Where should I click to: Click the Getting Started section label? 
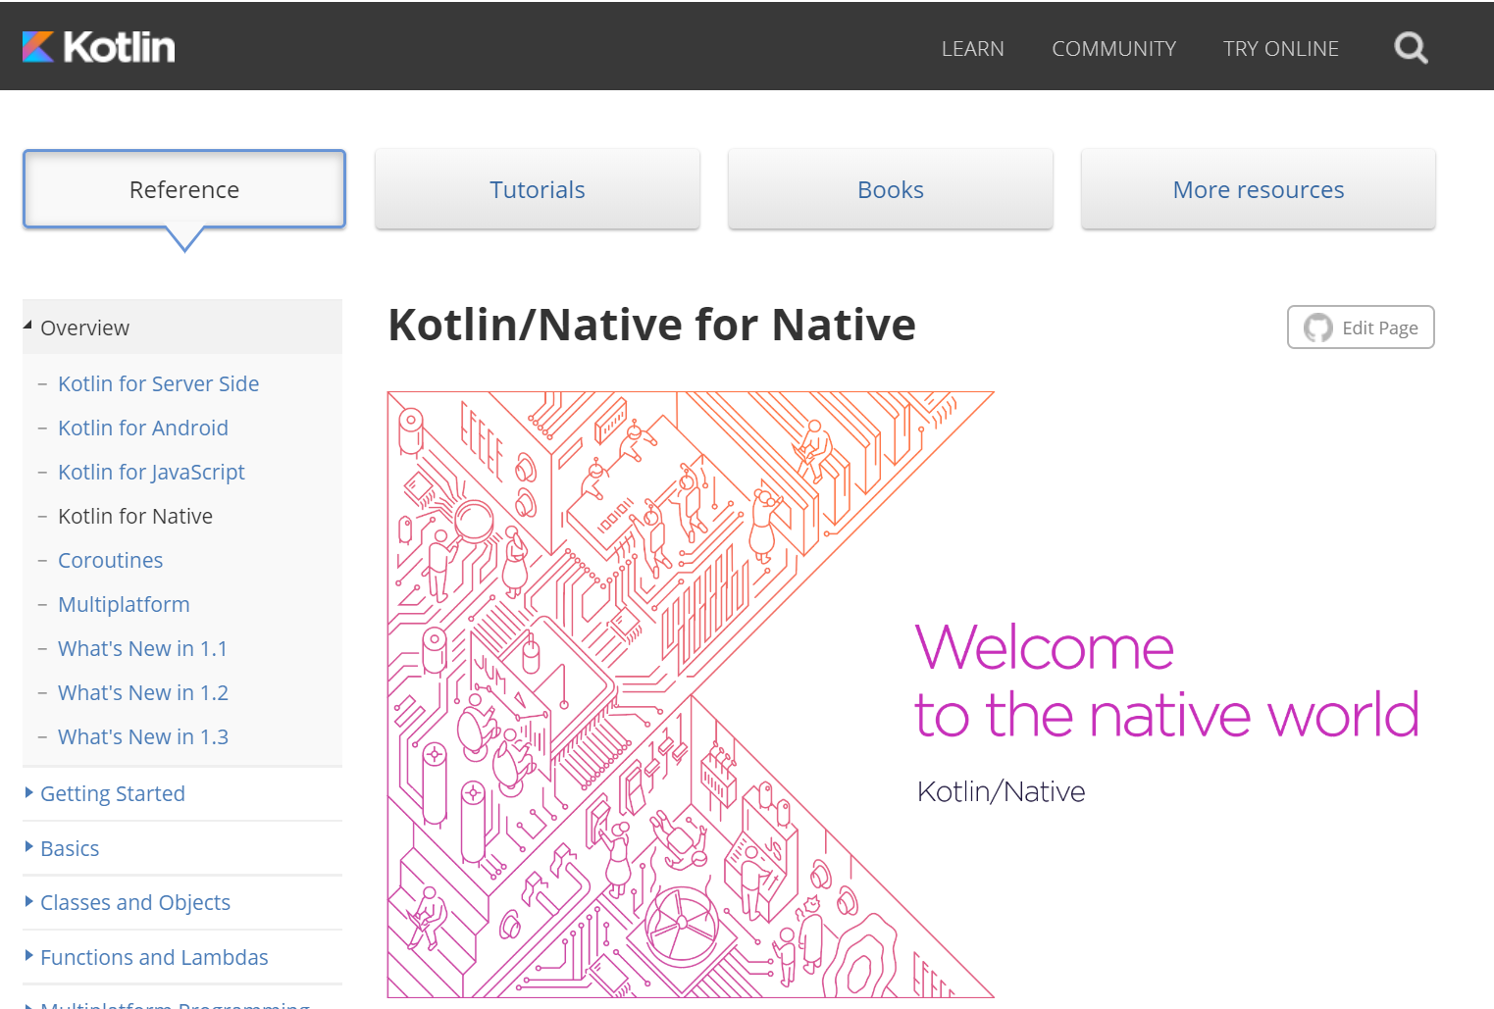(x=113, y=793)
